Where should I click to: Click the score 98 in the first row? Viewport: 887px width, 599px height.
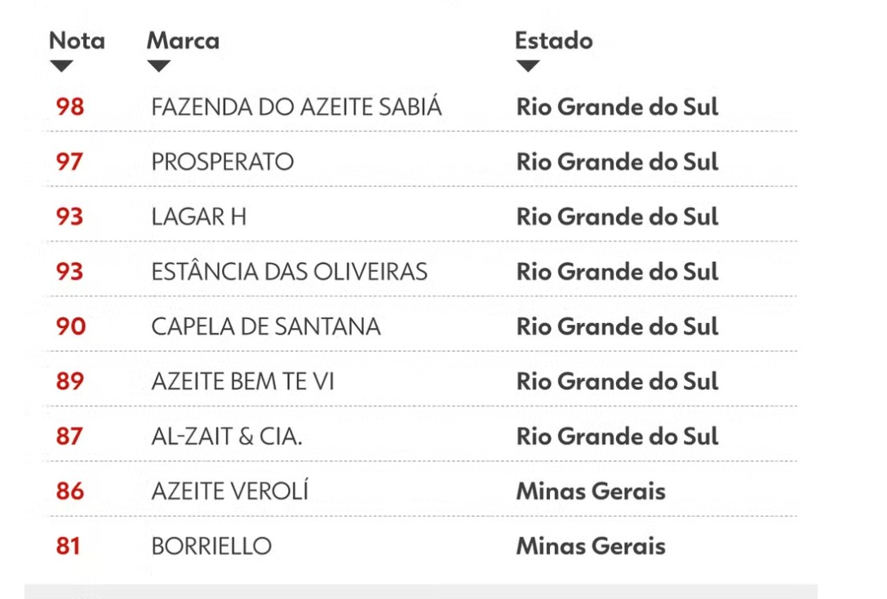click(69, 107)
